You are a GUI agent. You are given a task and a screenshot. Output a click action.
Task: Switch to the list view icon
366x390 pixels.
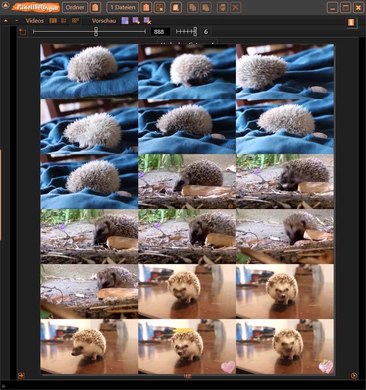(53, 21)
